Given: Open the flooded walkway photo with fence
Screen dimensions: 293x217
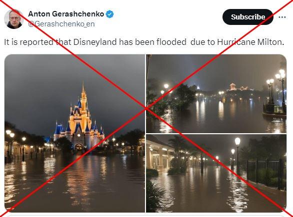Looking at the screenshot, I should [x=216, y=174].
